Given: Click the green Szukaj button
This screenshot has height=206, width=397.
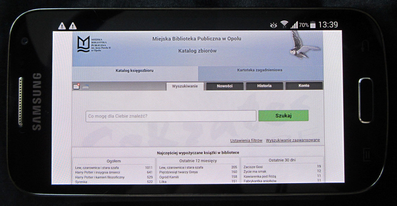Looking at the screenshot, I should (x=283, y=115).
